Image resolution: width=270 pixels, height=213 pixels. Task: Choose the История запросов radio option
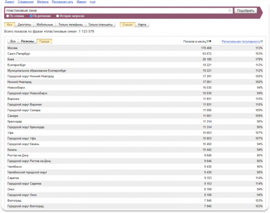58,16
